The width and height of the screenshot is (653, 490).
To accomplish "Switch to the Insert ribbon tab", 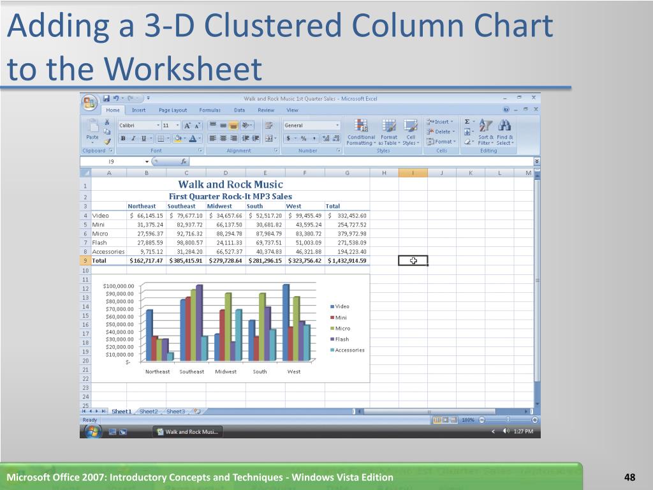I will tap(138, 110).
